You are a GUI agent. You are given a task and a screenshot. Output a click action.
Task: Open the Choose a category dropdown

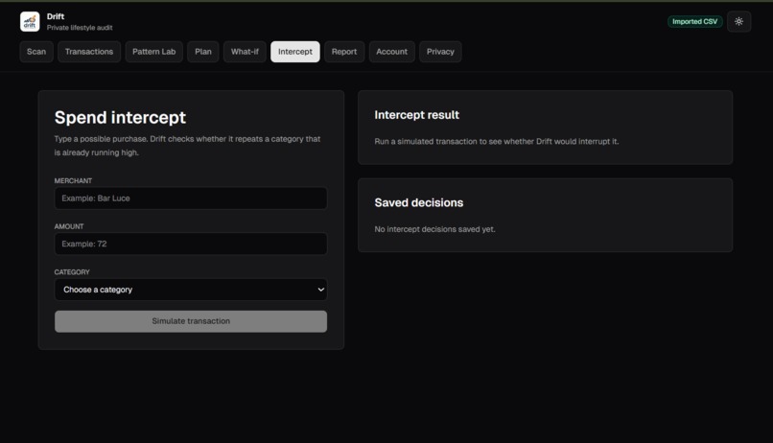click(191, 290)
